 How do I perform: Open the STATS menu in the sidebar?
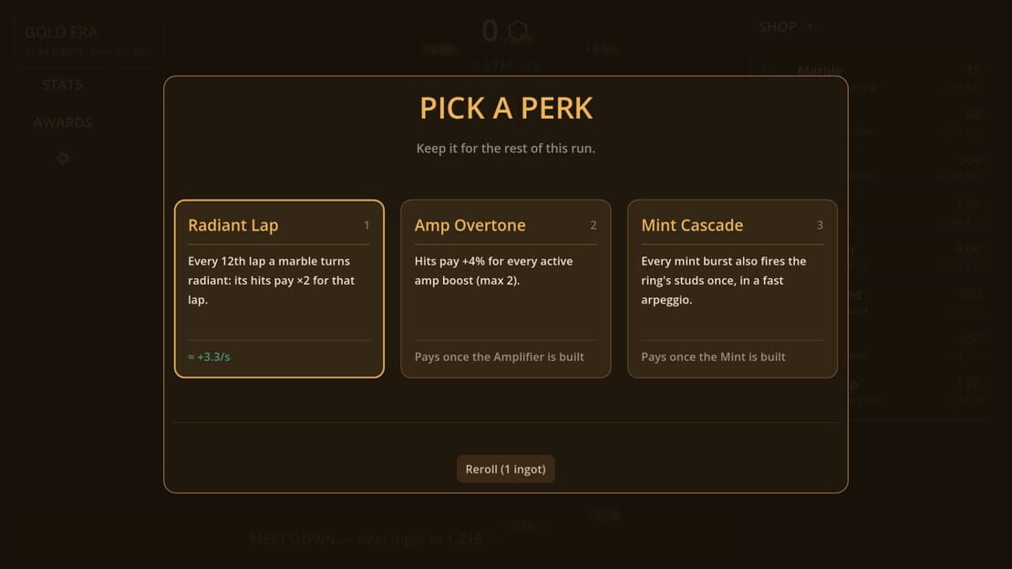coord(63,85)
